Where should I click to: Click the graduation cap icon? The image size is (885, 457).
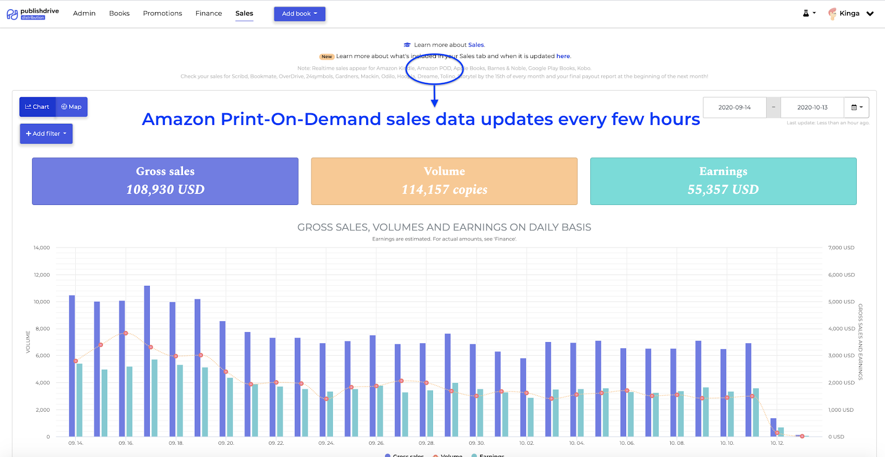click(x=407, y=45)
